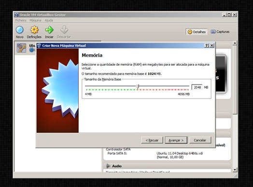
Task: Click the wizard help question mark button
Action: tap(207, 45)
